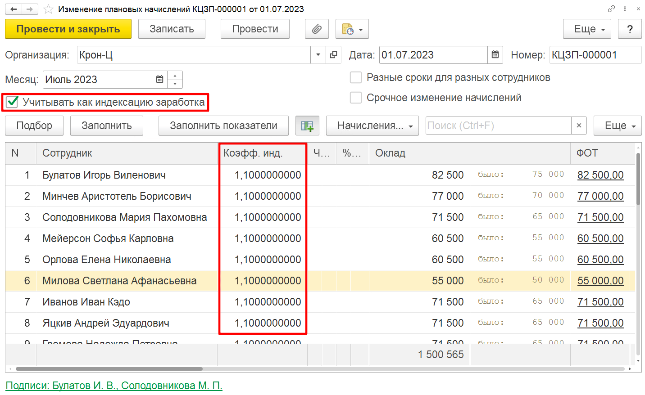Click the ФОТ column header
The width and height of the screenshot is (645, 395).
click(603, 153)
